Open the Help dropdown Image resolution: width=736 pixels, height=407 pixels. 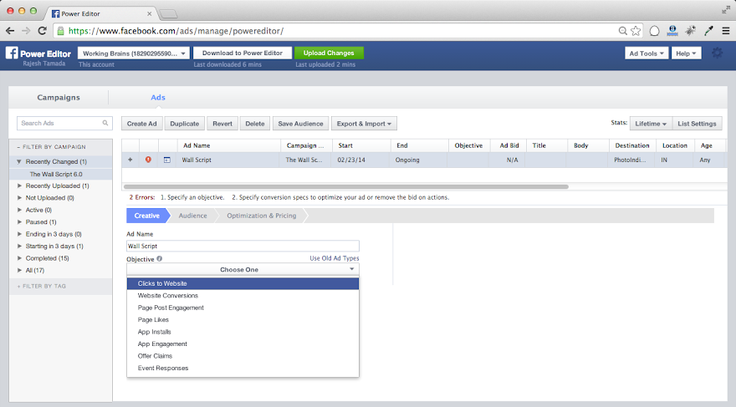(687, 53)
